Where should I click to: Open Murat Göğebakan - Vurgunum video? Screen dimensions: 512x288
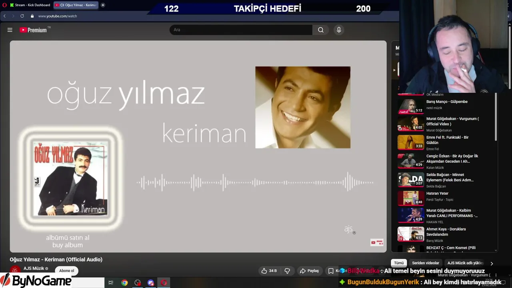tap(452, 121)
